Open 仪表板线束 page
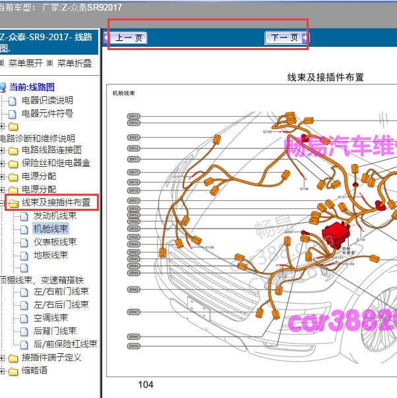The height and width of the screenshot is (398, 397). (x=55, y=242)
